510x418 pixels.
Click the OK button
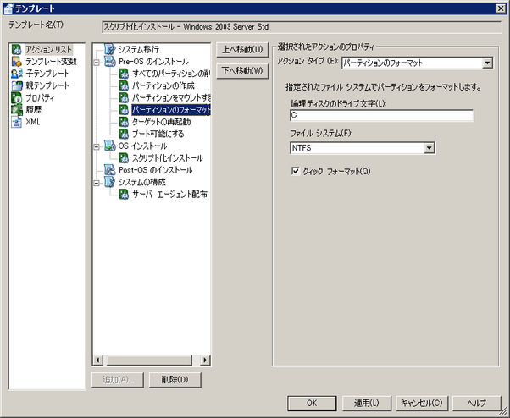[x=312, y=403]
